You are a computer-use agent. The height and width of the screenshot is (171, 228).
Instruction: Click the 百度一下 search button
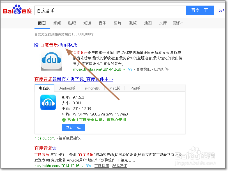point(200,10)
